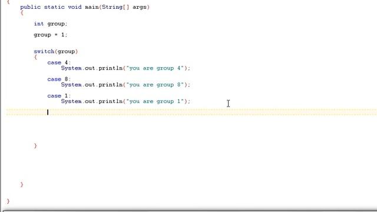Click the opening brace under switch(group)

35,57
